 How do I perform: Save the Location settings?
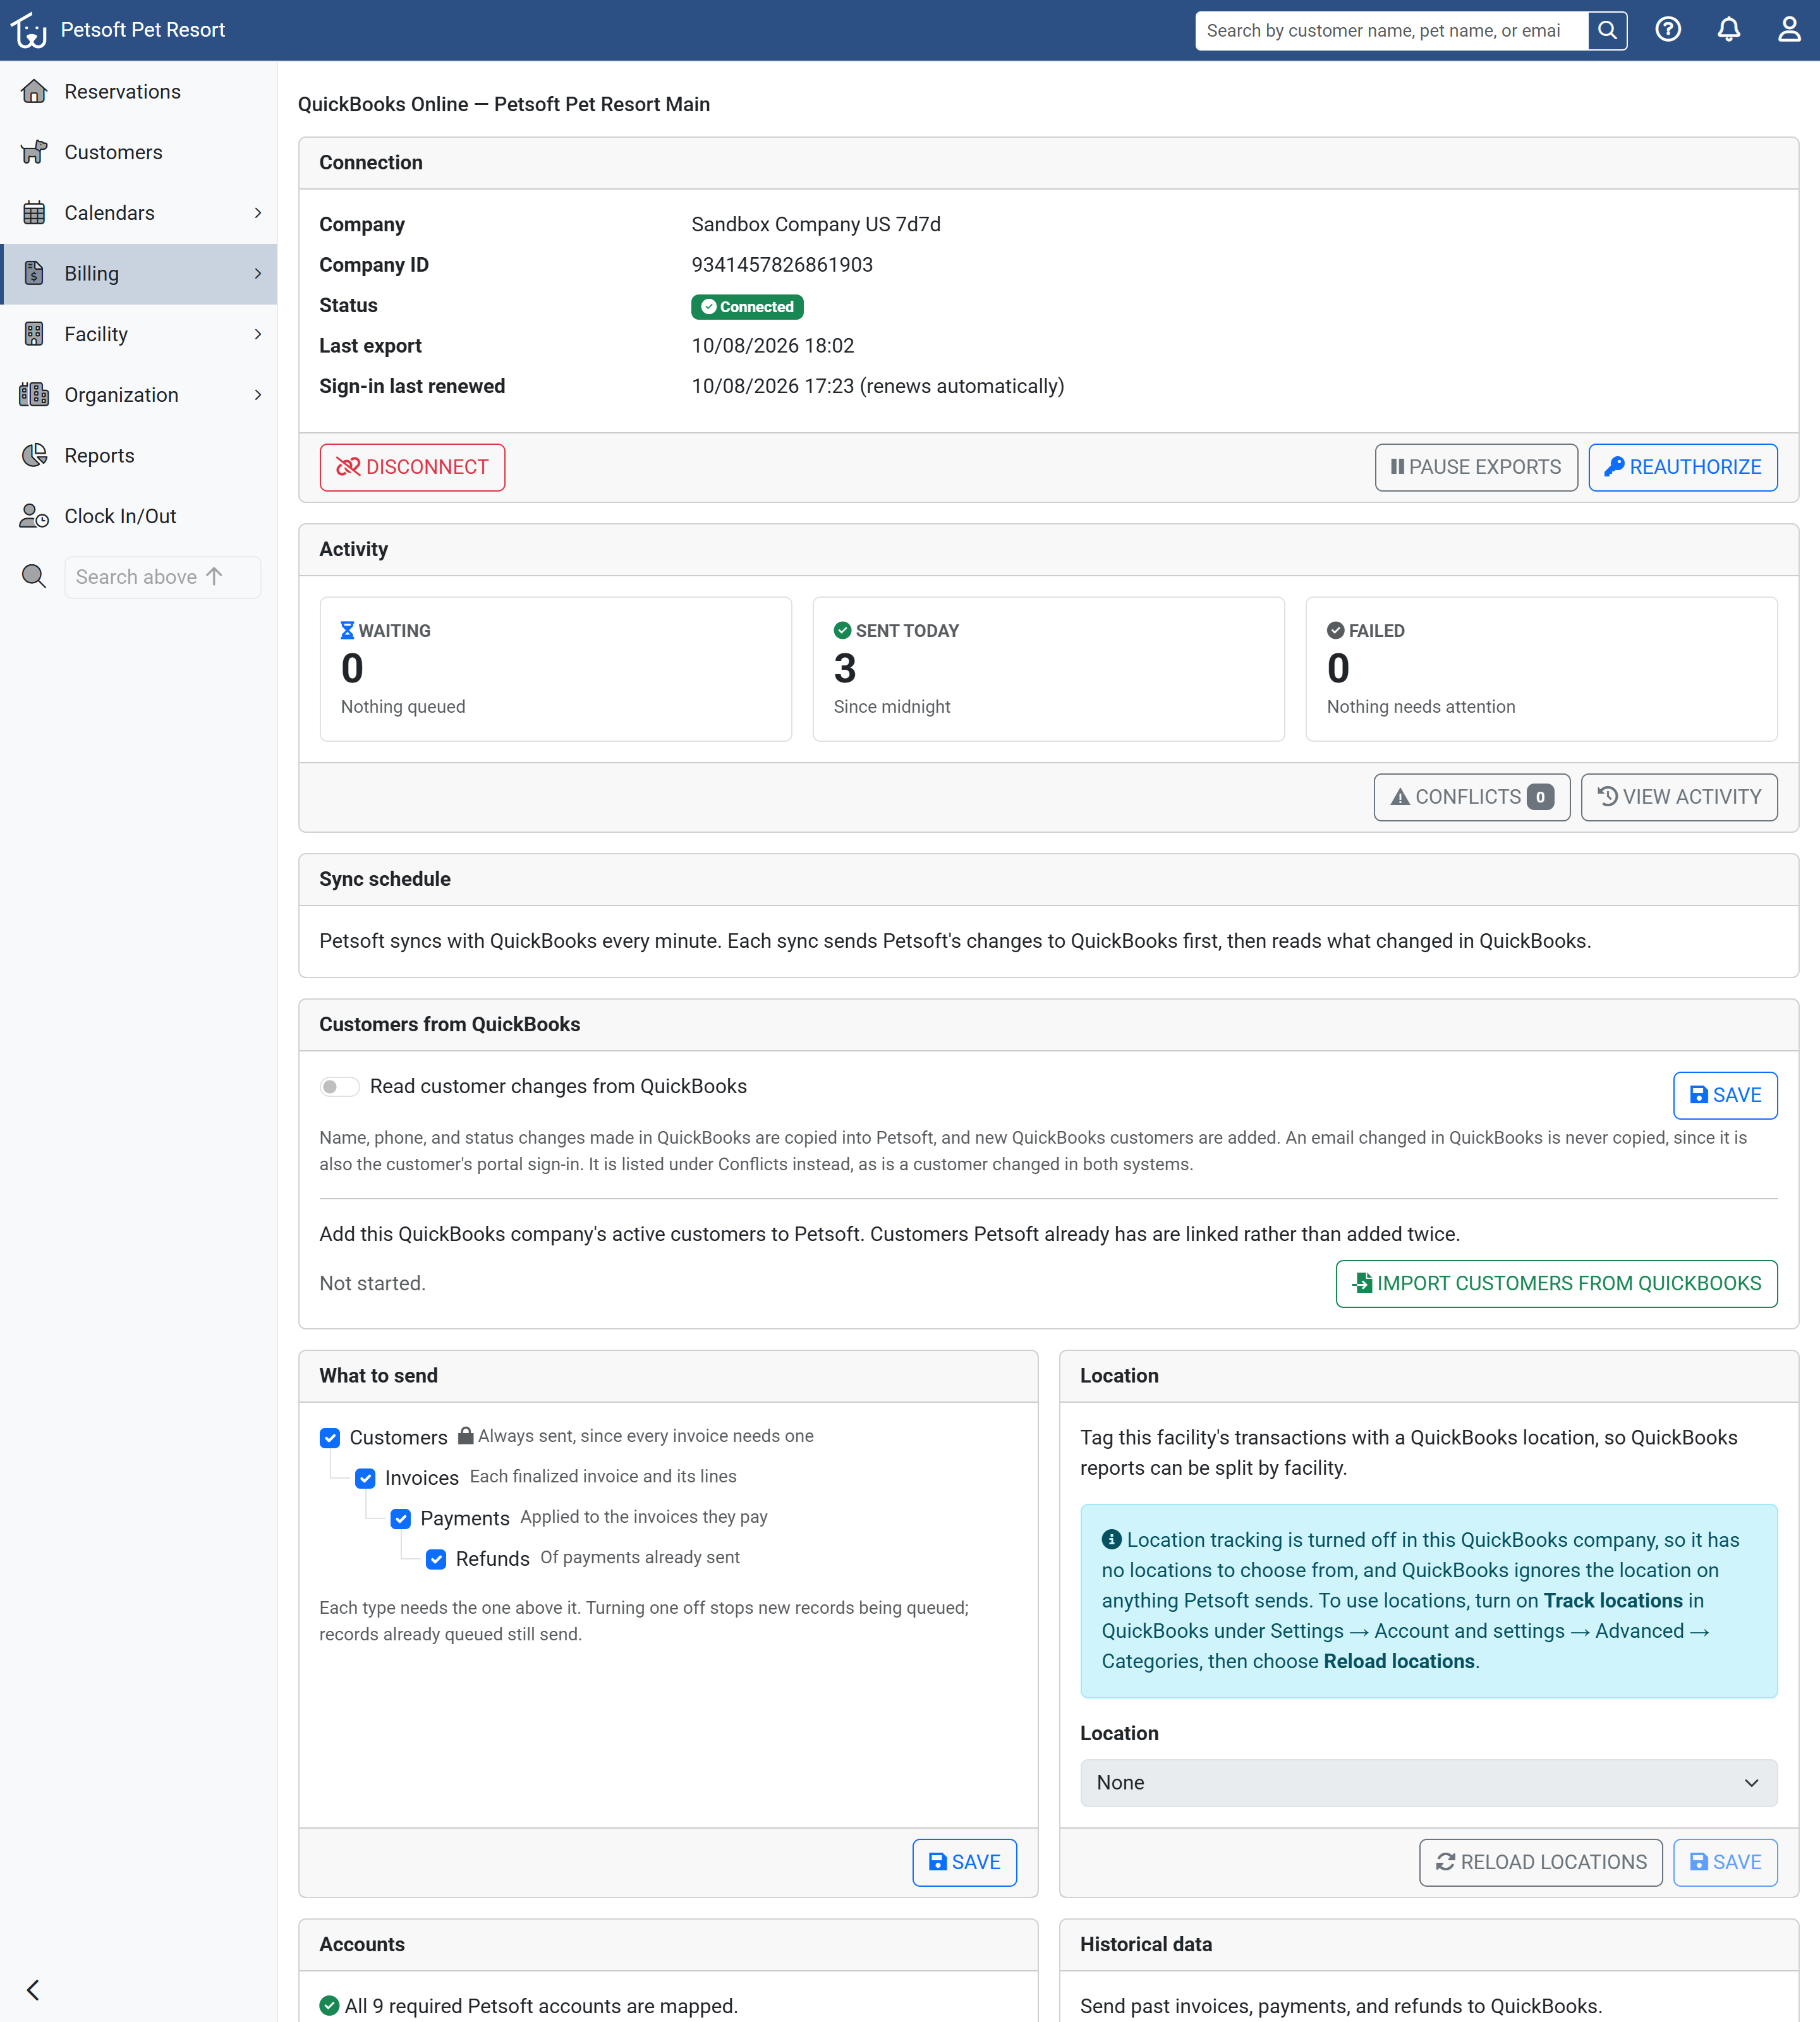1725,1862
